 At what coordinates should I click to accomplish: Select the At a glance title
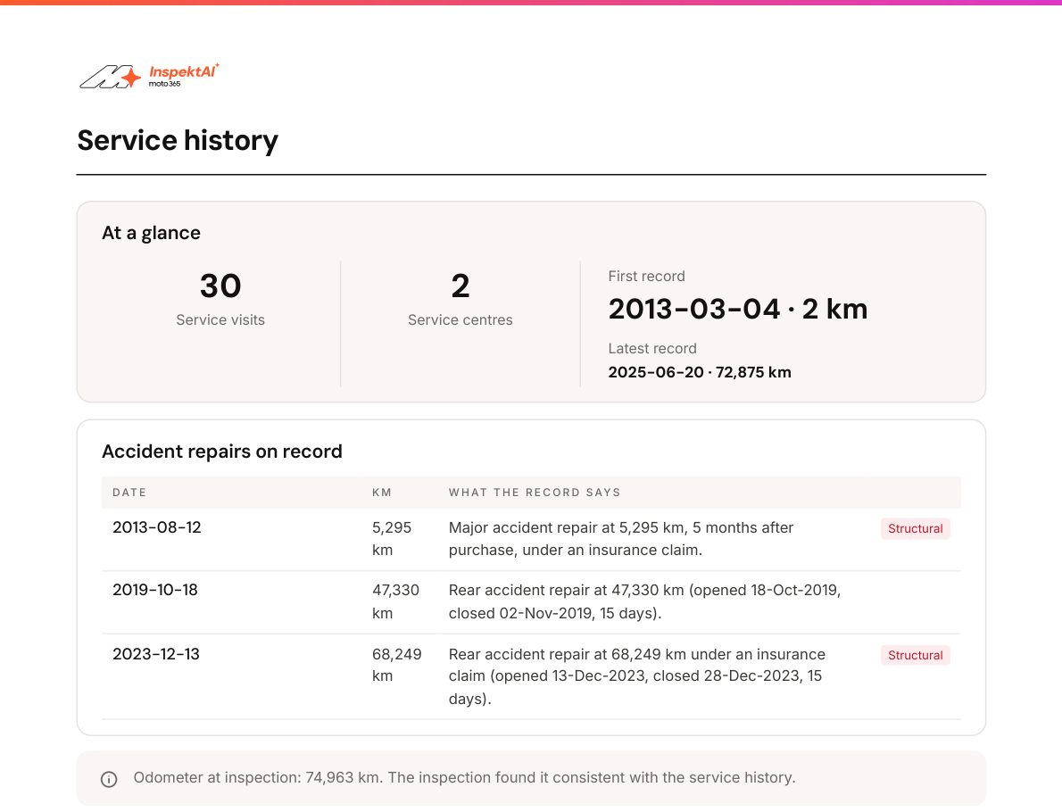(x=151, y=233)
